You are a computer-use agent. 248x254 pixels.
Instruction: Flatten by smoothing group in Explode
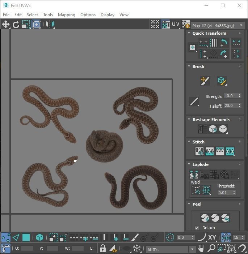point(214,175)
